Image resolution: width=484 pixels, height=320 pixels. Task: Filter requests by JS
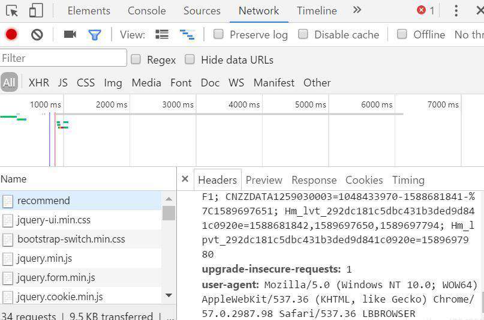point(62,82)
